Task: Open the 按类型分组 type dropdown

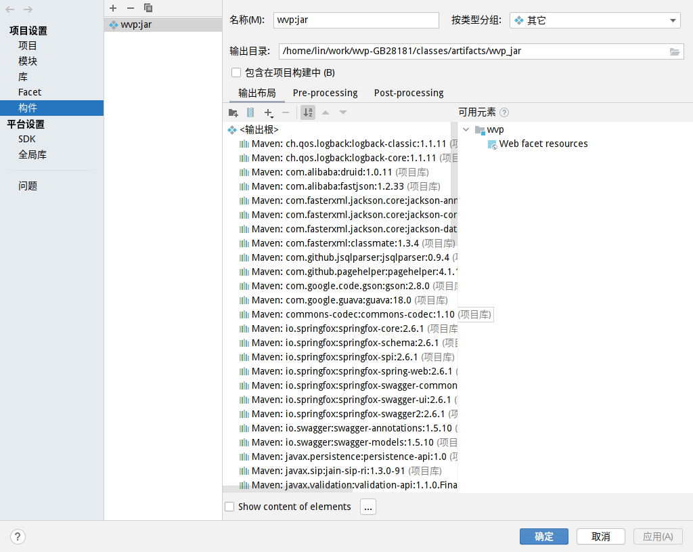Action: [x=595, y=20]
